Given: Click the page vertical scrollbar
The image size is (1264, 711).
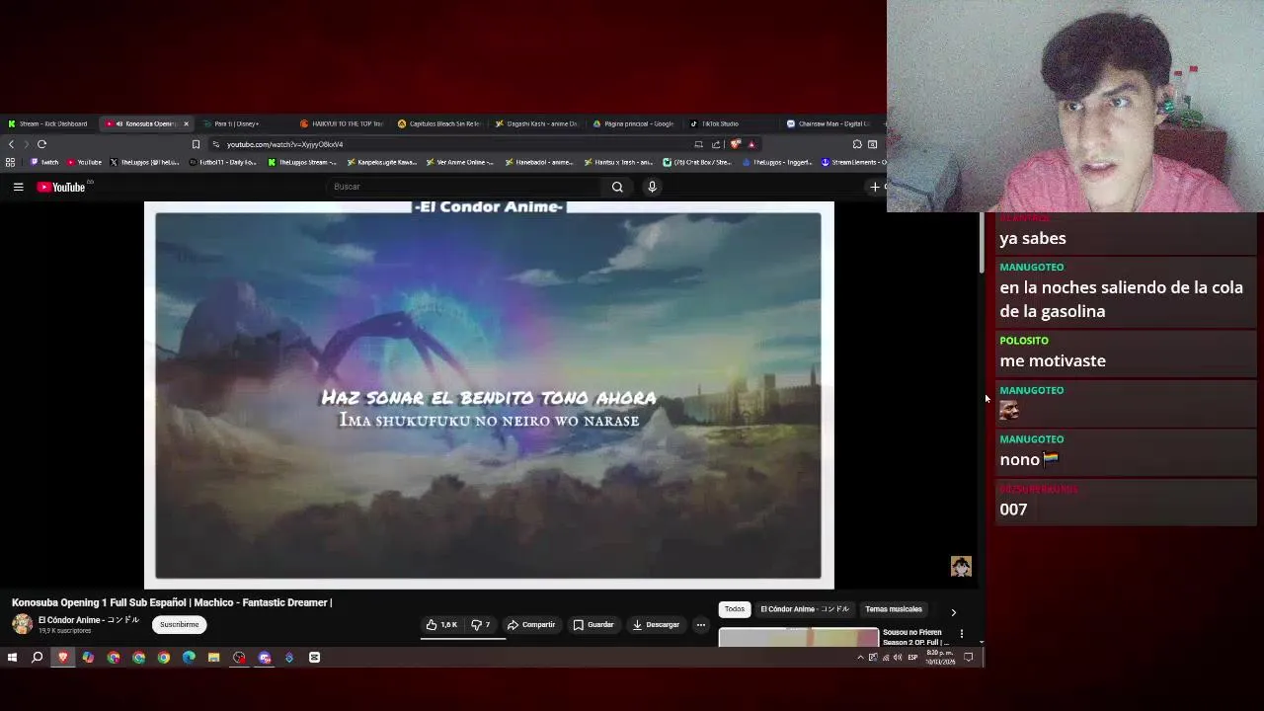Looking at the screenshot, I should point(981,244).
